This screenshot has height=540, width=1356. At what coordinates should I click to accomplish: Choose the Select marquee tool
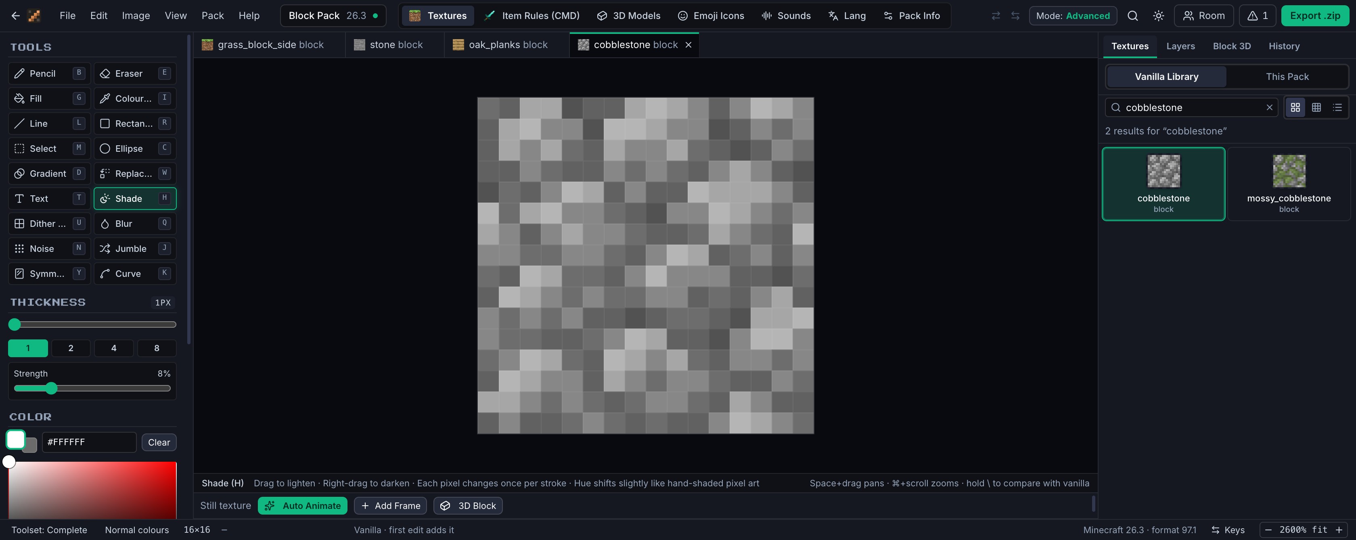click(50, 149)
